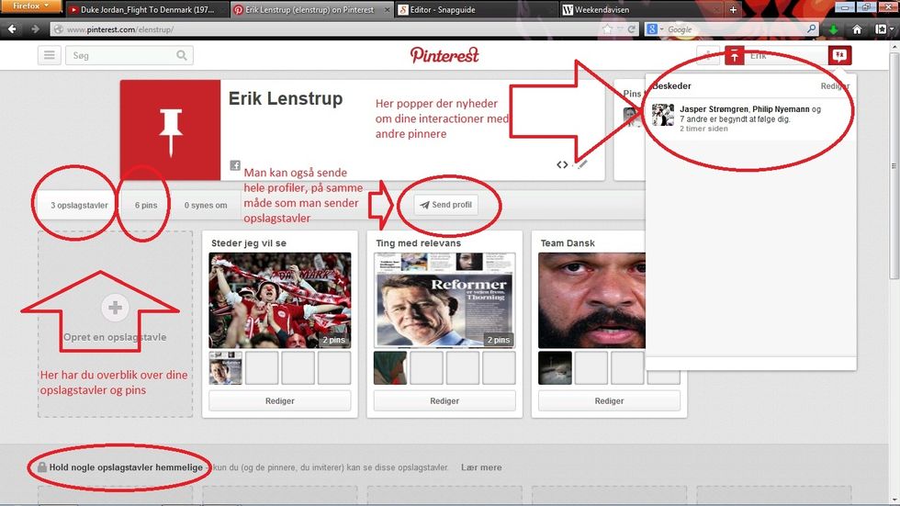Screen dimensions: 900x506
Task: Click the plus icon to create a board
Action: pyautogui.click(x=115, y=308)
